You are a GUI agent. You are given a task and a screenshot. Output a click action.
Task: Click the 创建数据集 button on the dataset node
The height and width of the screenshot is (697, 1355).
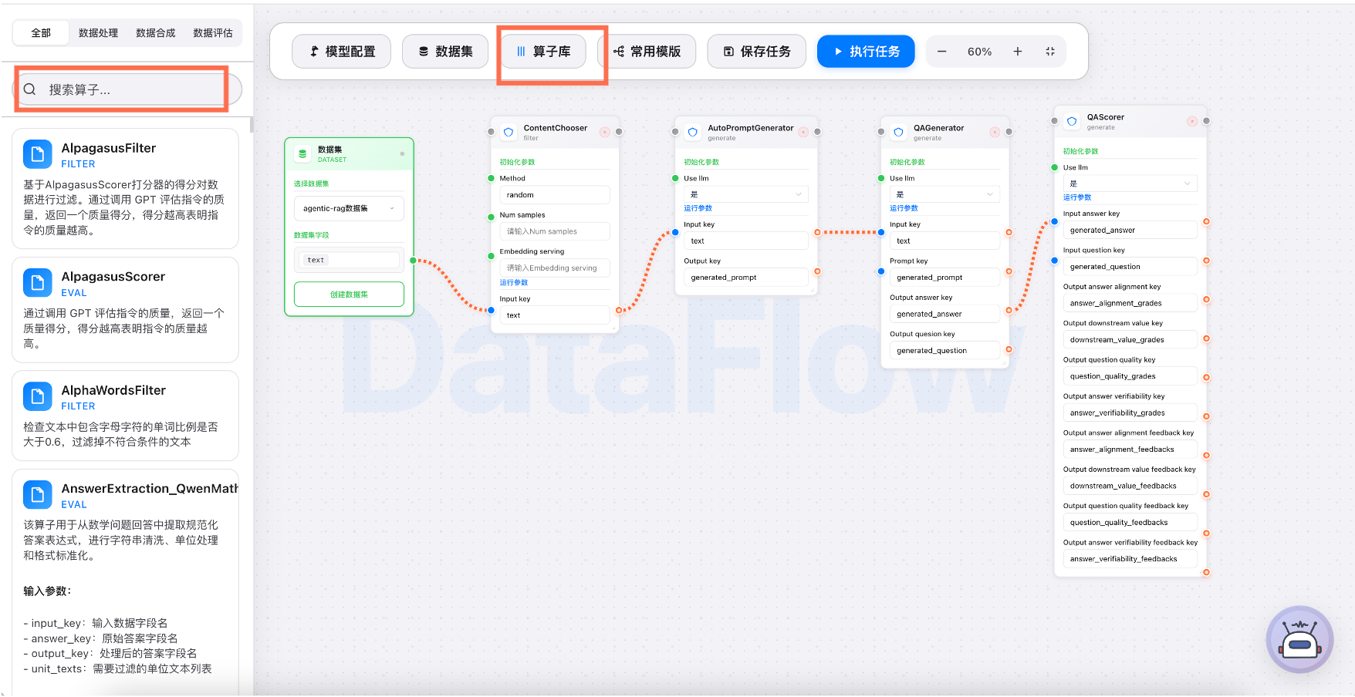(349, 294)
